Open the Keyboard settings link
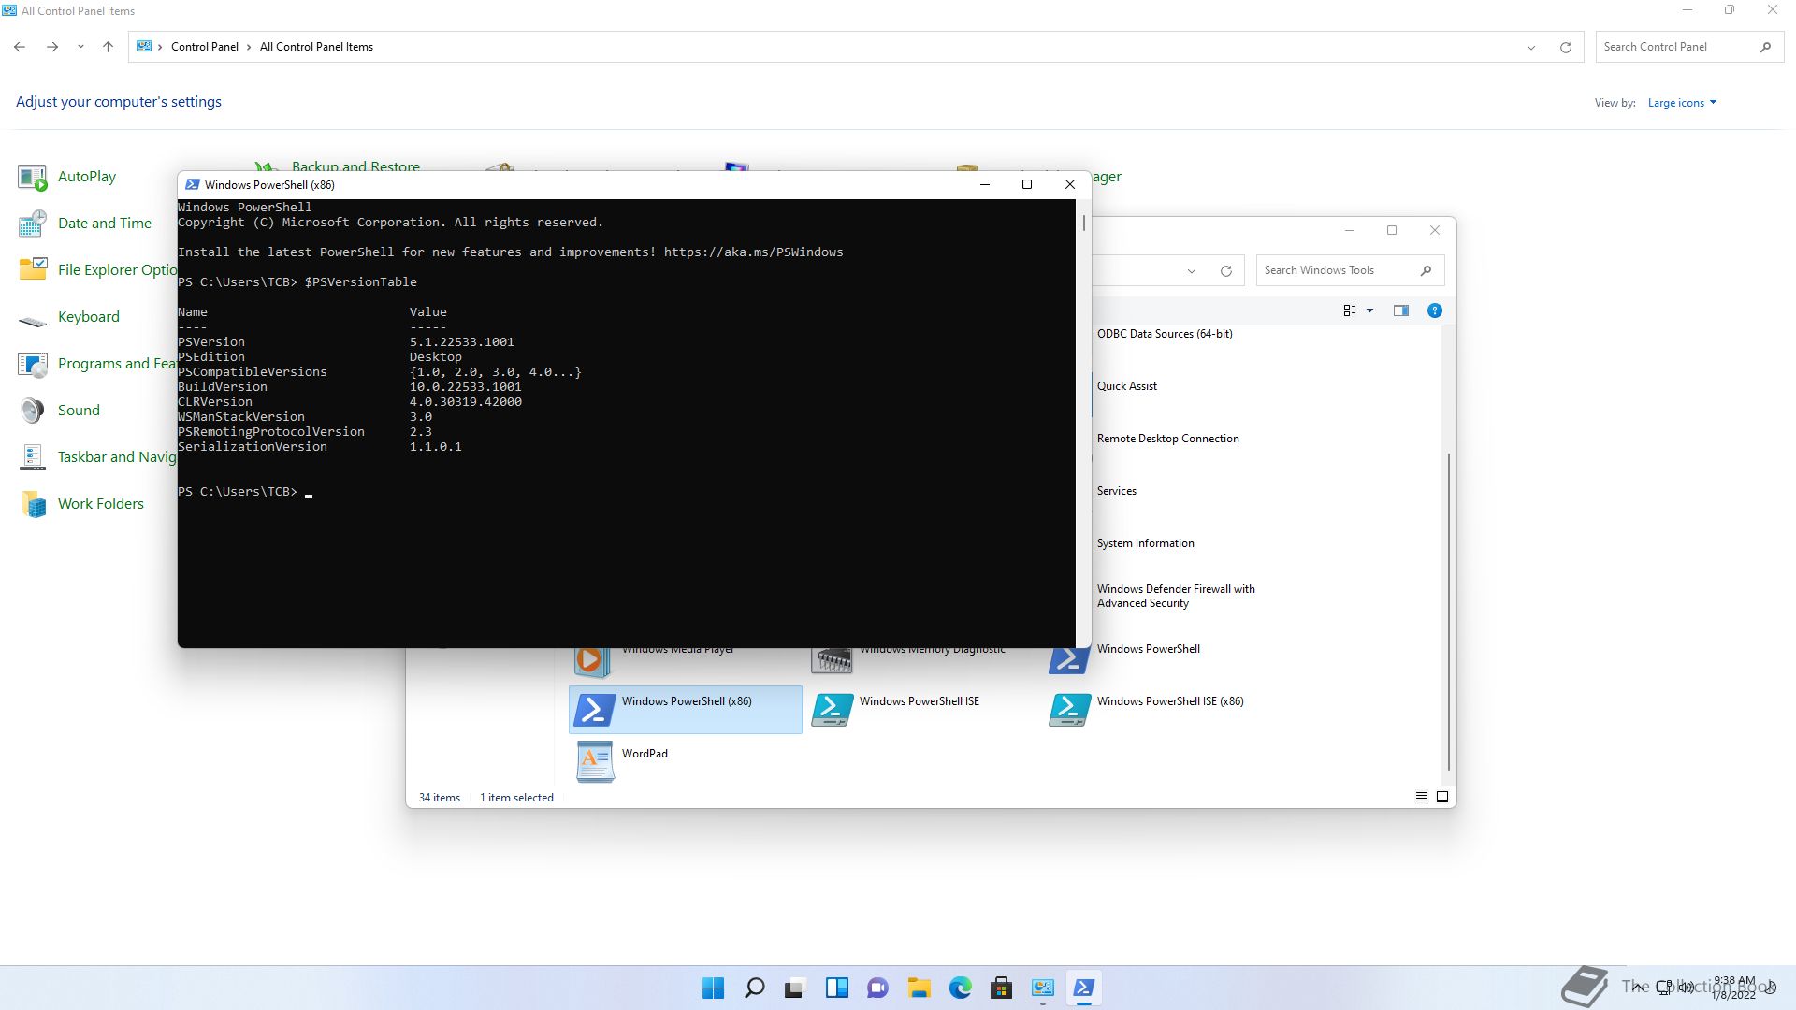 [89, 317]
